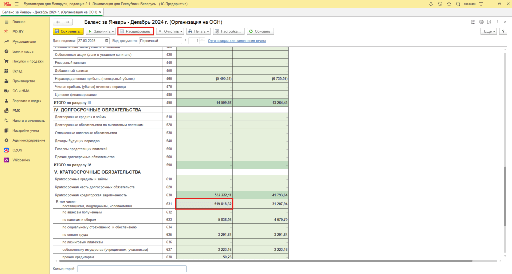This screenshot has height=274, width=512.
Task: Click the Настройки учета icon
Action: click(6, 130)
